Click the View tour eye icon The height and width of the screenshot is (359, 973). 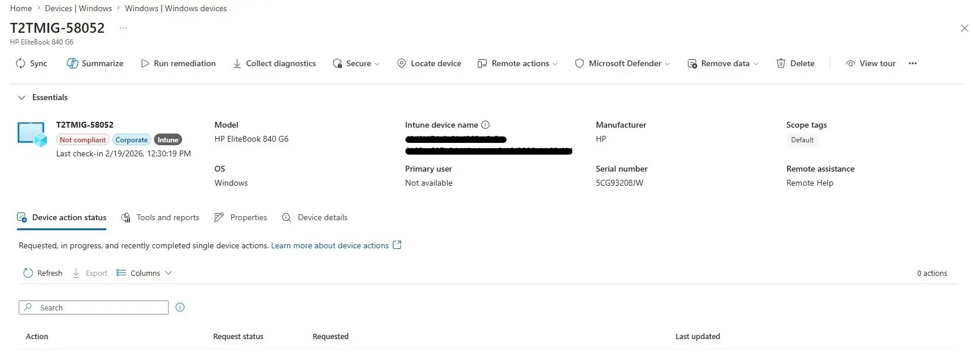point(850,63)
